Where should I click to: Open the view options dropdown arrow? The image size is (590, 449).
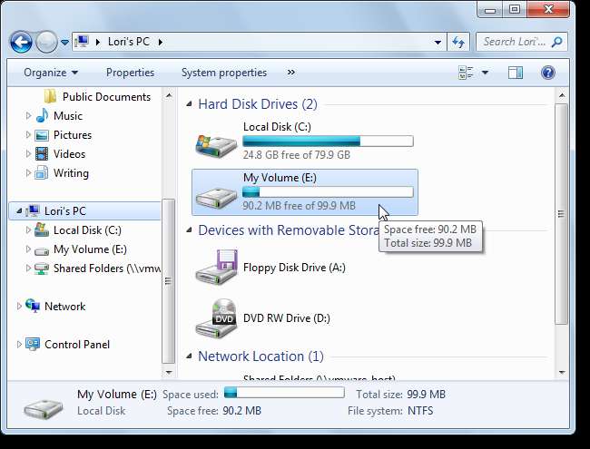coord(485,73)
